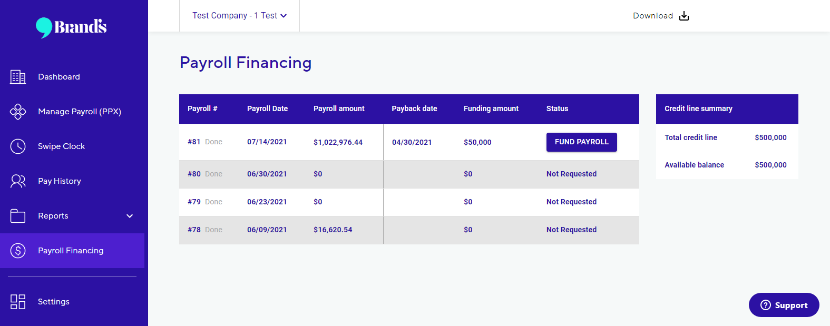Click the Payroll amount column header

[339, 108]
